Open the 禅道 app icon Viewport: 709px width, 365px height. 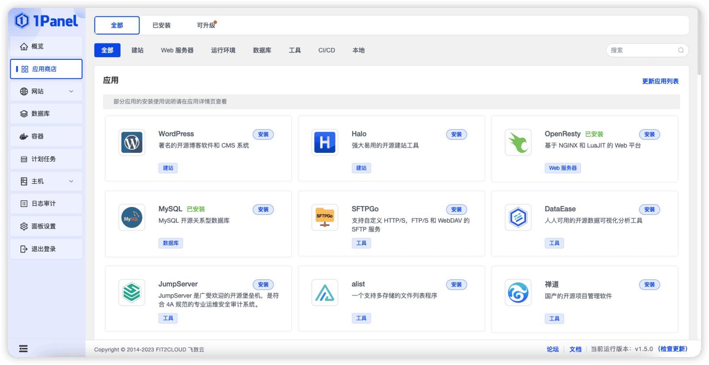click(x=518, y=292)
